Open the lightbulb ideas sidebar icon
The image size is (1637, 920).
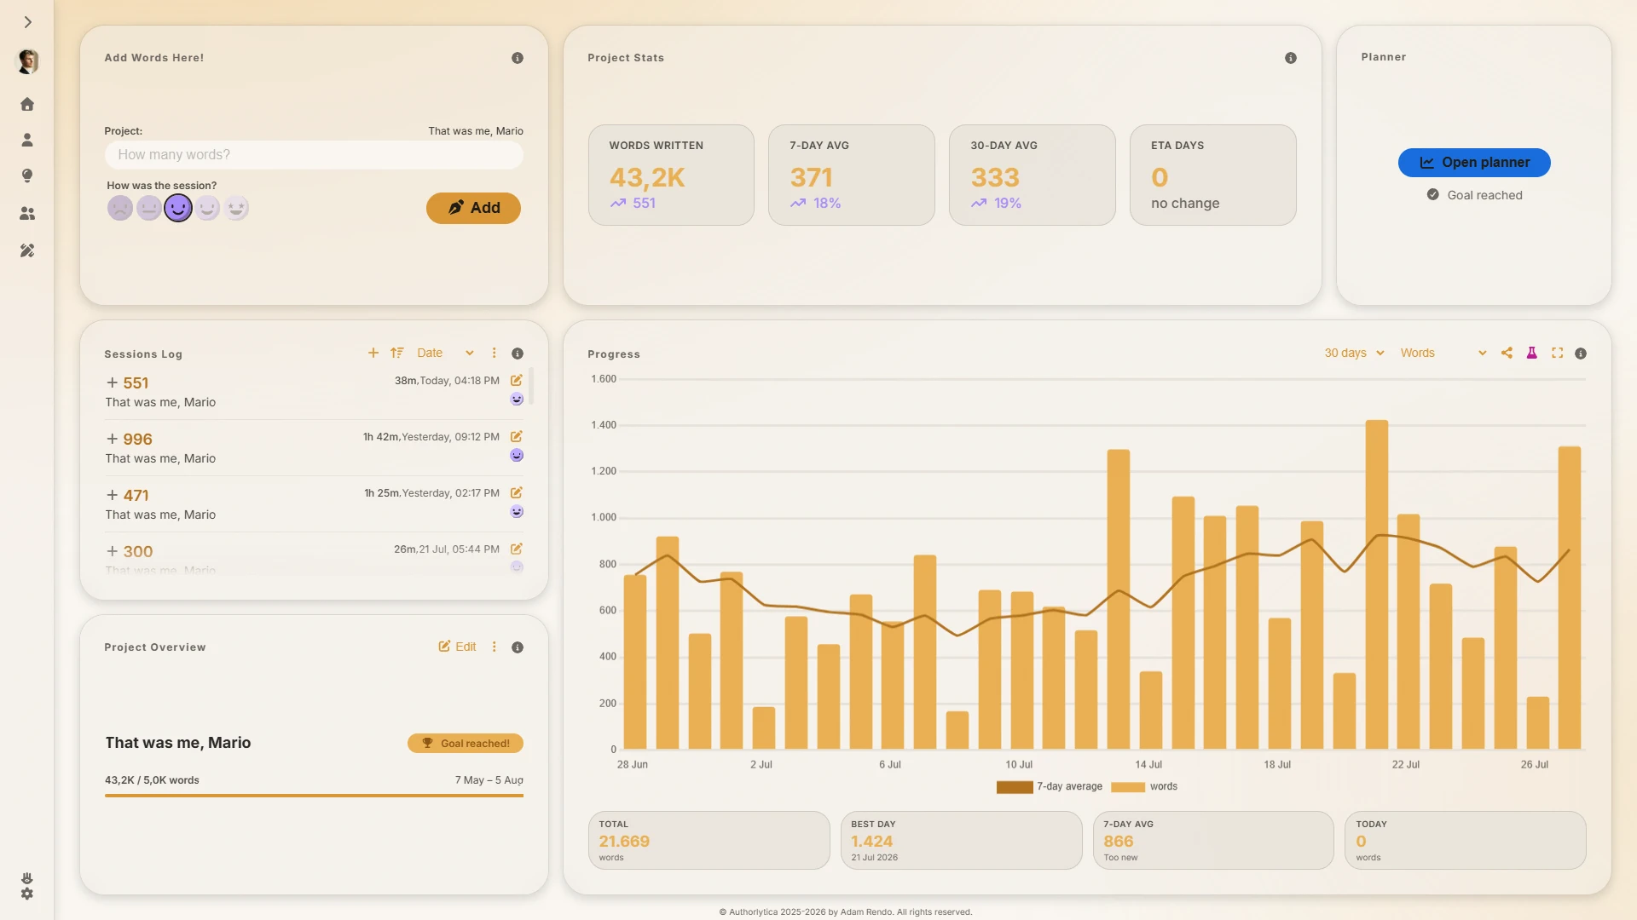[27, 175]
